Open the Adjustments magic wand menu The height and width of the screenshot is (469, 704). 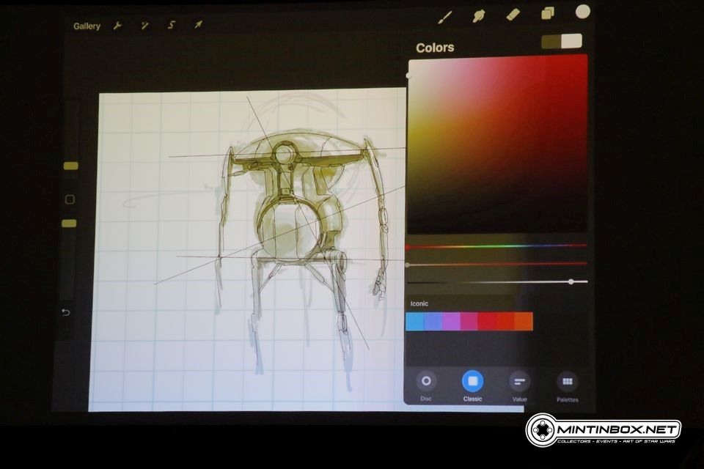point(144,26)
